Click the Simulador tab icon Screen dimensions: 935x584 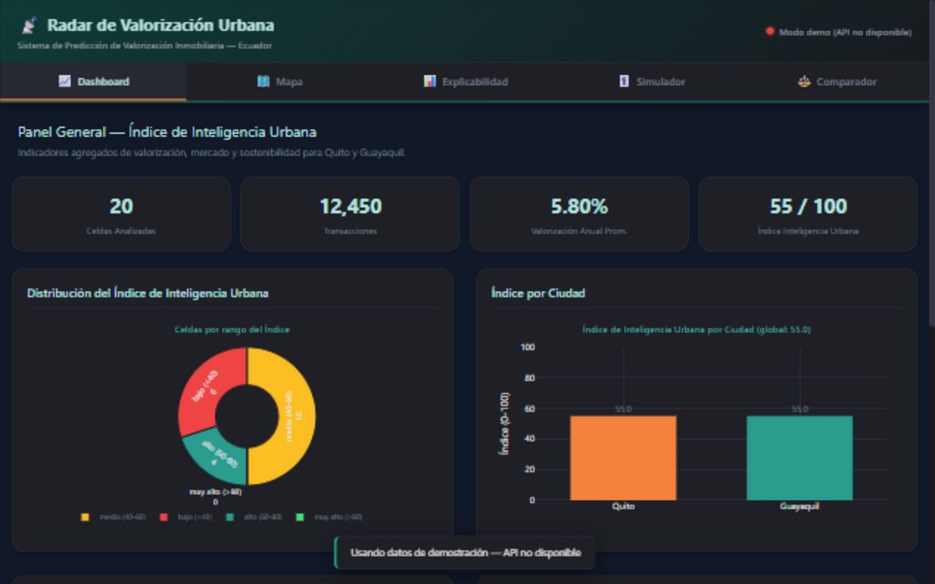click(x=624, y=81)
